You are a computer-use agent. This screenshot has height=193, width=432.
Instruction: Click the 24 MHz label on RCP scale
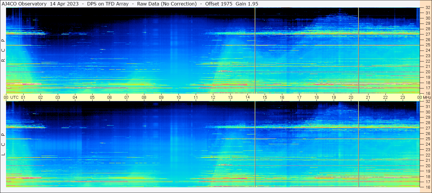coord(427,50)
